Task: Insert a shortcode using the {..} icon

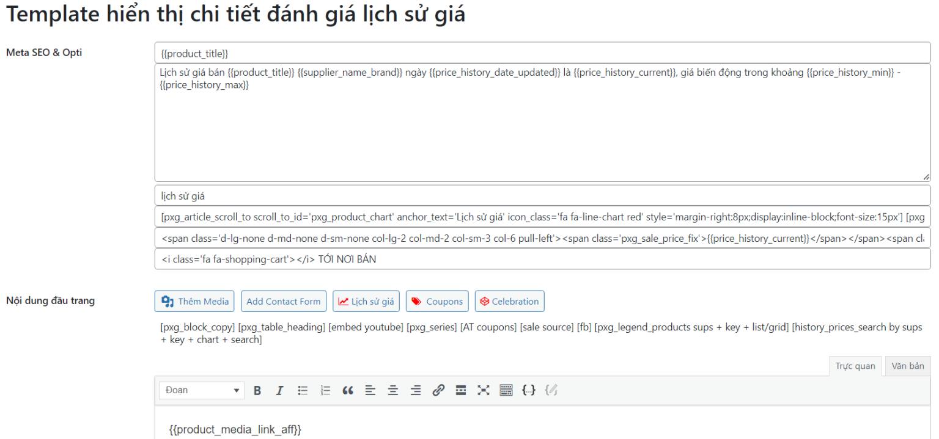Action: (528, 390)
